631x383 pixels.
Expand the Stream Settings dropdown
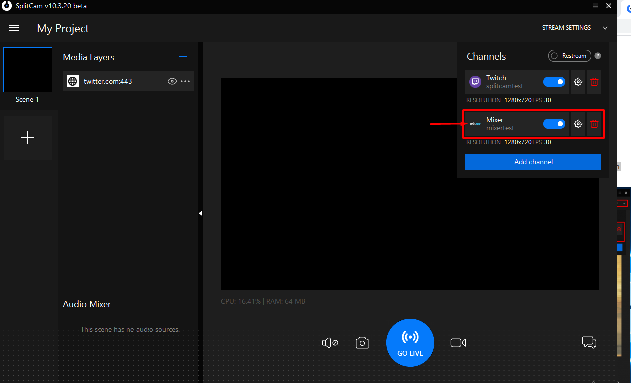pos(605,28)
